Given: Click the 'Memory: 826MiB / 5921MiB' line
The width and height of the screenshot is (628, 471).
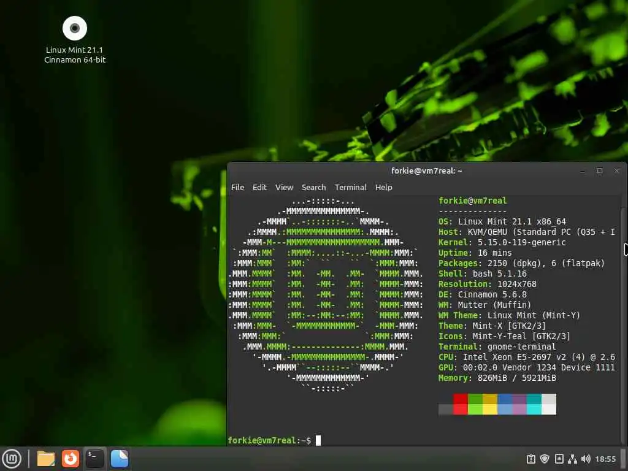Looking at the screenshot, I should tap(497, 378).
